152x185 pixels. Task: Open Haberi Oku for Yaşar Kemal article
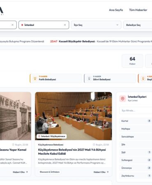tap(20, 172)
